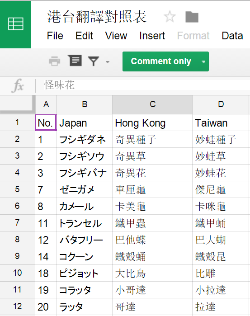Click cell コクーン
250x316 pixels.
click(x=85, y=256)
